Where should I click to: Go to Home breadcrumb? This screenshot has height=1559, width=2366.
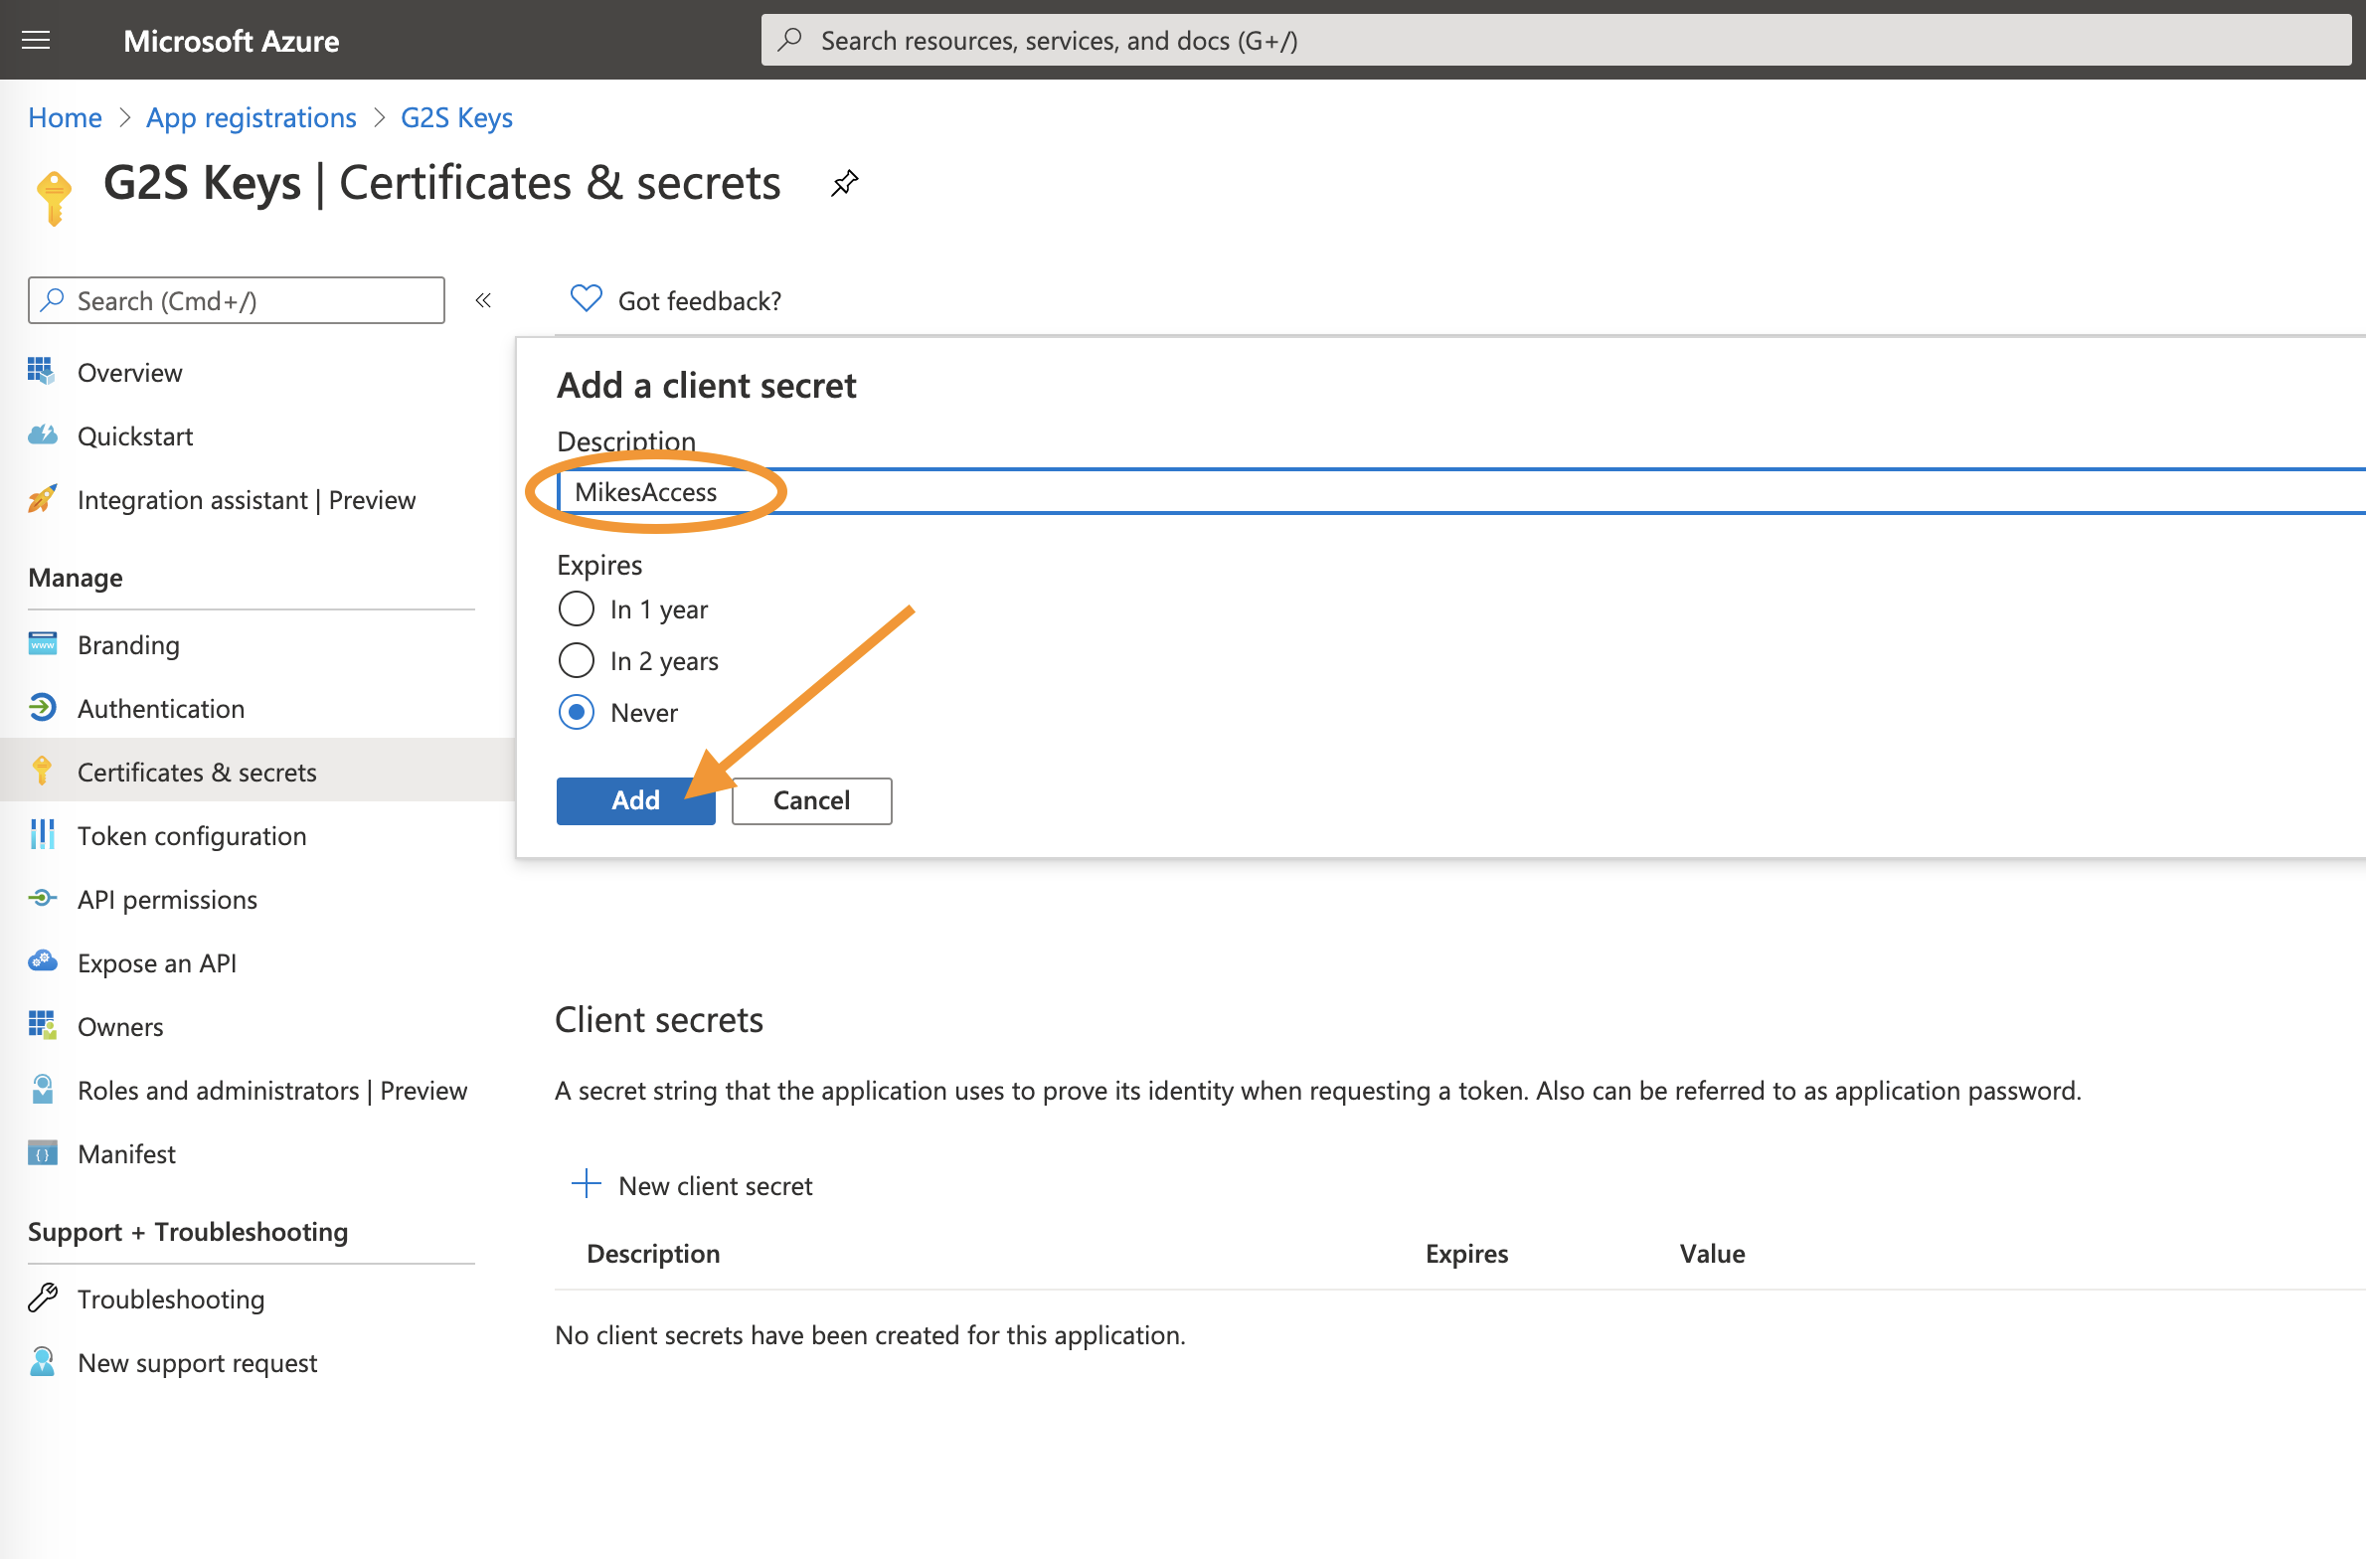[65, 117]
